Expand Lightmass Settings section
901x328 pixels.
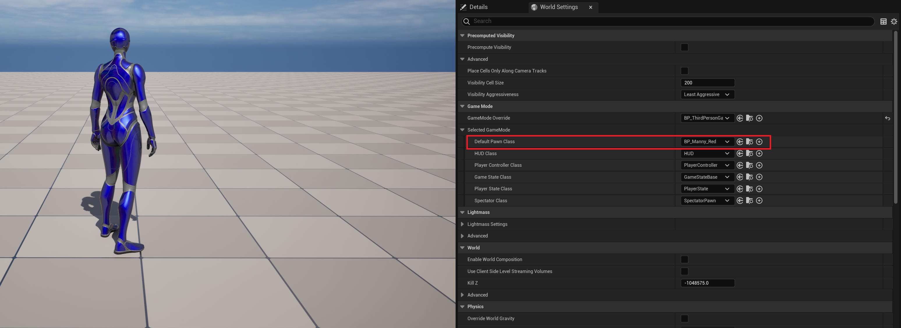462,224
